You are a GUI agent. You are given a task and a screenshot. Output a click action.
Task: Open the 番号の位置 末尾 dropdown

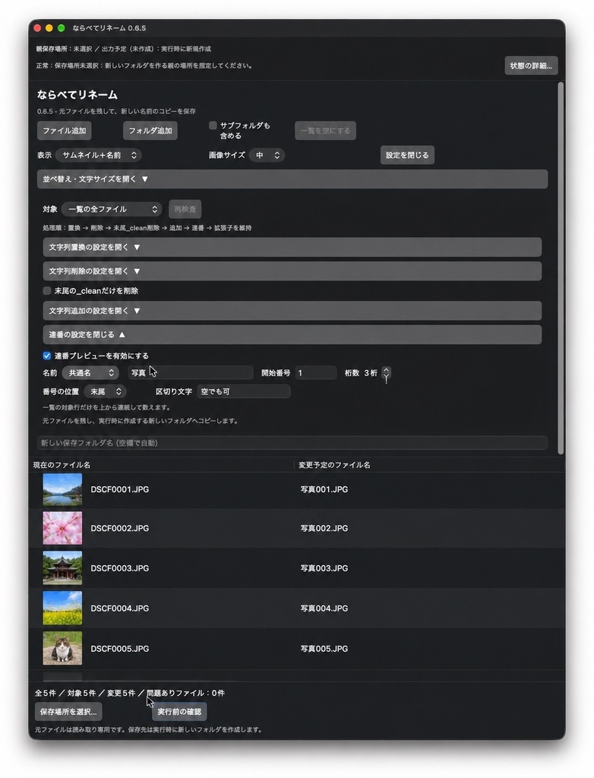click(x=105, y=391)
